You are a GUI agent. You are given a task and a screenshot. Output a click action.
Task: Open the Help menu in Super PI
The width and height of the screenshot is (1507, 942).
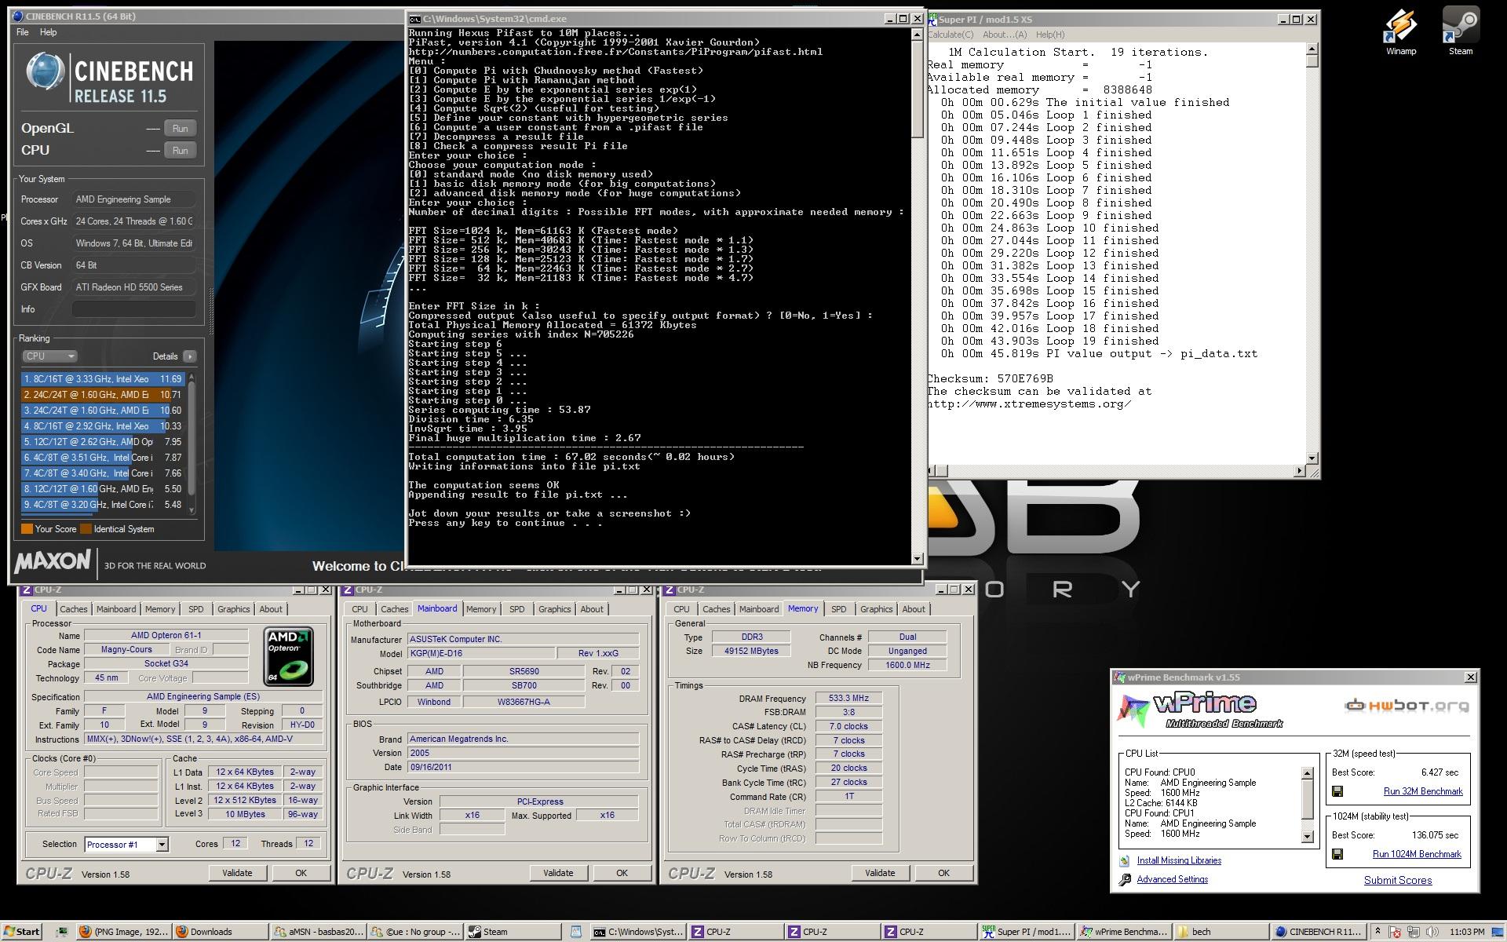[x=1050, y=35]
